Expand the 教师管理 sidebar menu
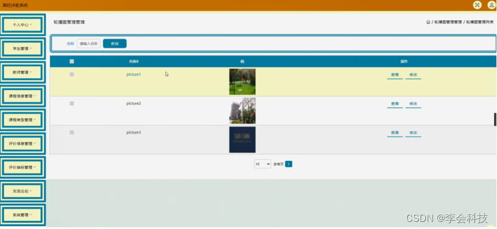The height and width of the screenshot is (229, 497). point(23,72)
